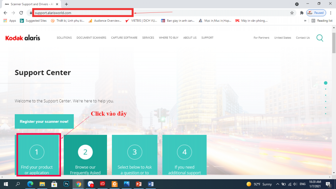Click the vertical page scrollbar thumb
The image size is (336, 189).
(x=334, y=43)
